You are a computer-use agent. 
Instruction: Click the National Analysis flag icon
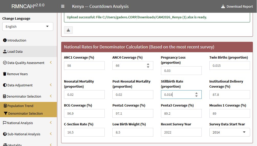(x=5, y=123)
